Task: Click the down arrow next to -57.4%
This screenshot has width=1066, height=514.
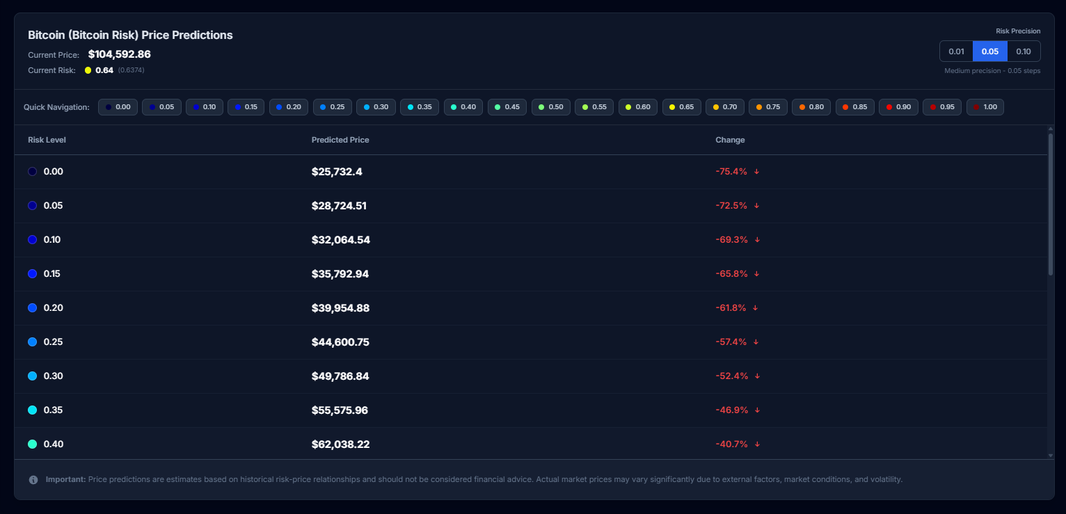Action: point(756,342)
